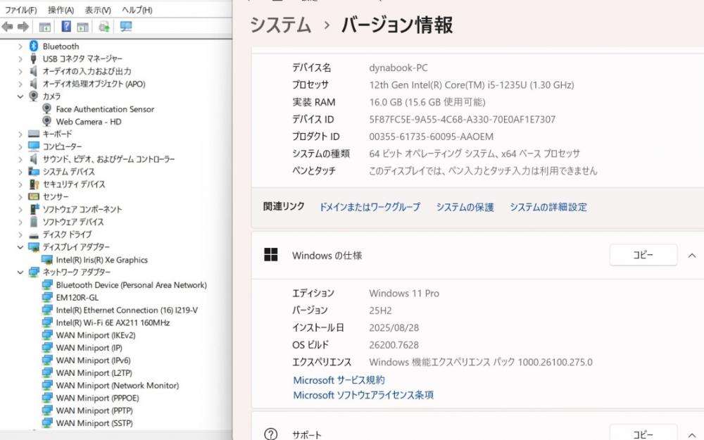
Task: Expand the キーボード category
Action: [x=20, y=134]
